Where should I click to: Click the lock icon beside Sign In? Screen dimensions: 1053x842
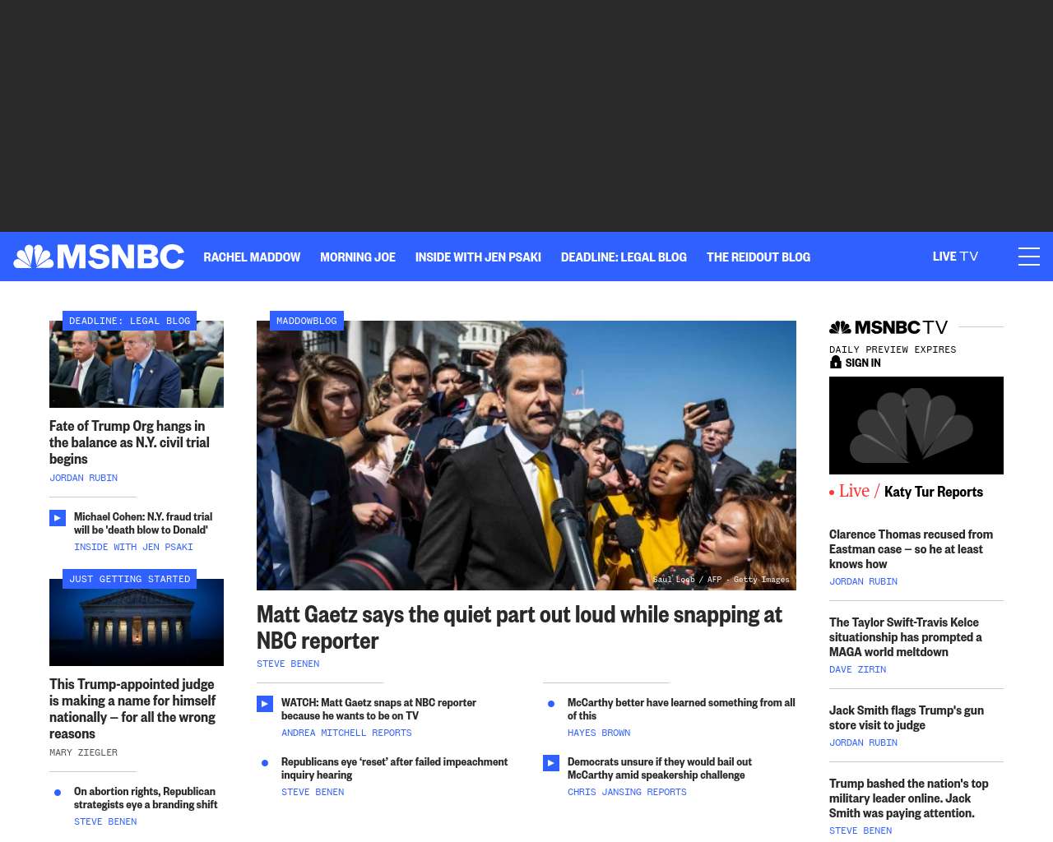836,362
